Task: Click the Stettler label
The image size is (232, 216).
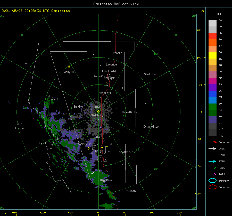Action: point(150,74)
